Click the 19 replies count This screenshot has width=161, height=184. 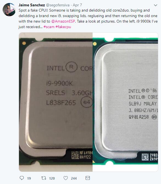point(29,178)
